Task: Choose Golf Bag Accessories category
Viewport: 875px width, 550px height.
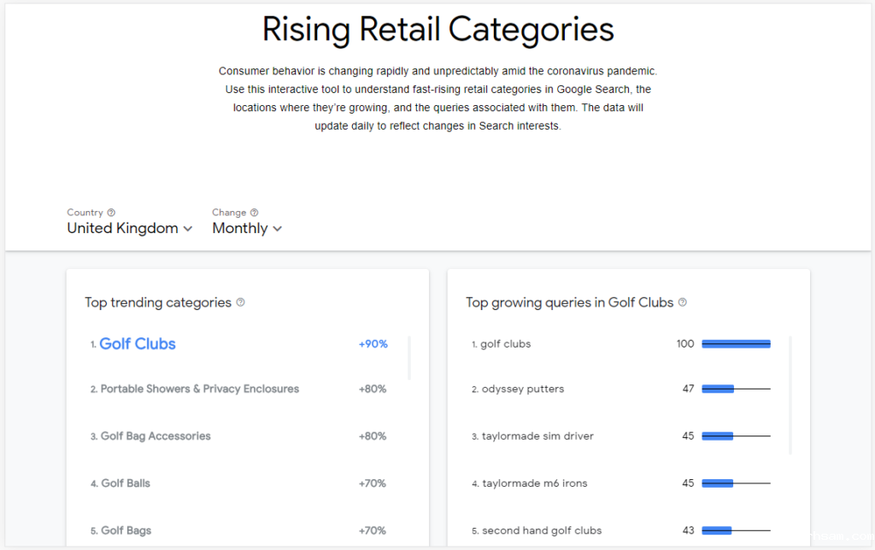Action: coord(156,436)
